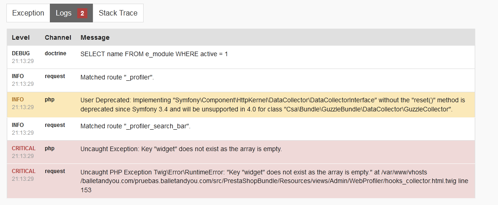Viewport: 498px width, 205px height.
Task: Click the SELECT name FROM e_module query message
Action: [154, 54]
